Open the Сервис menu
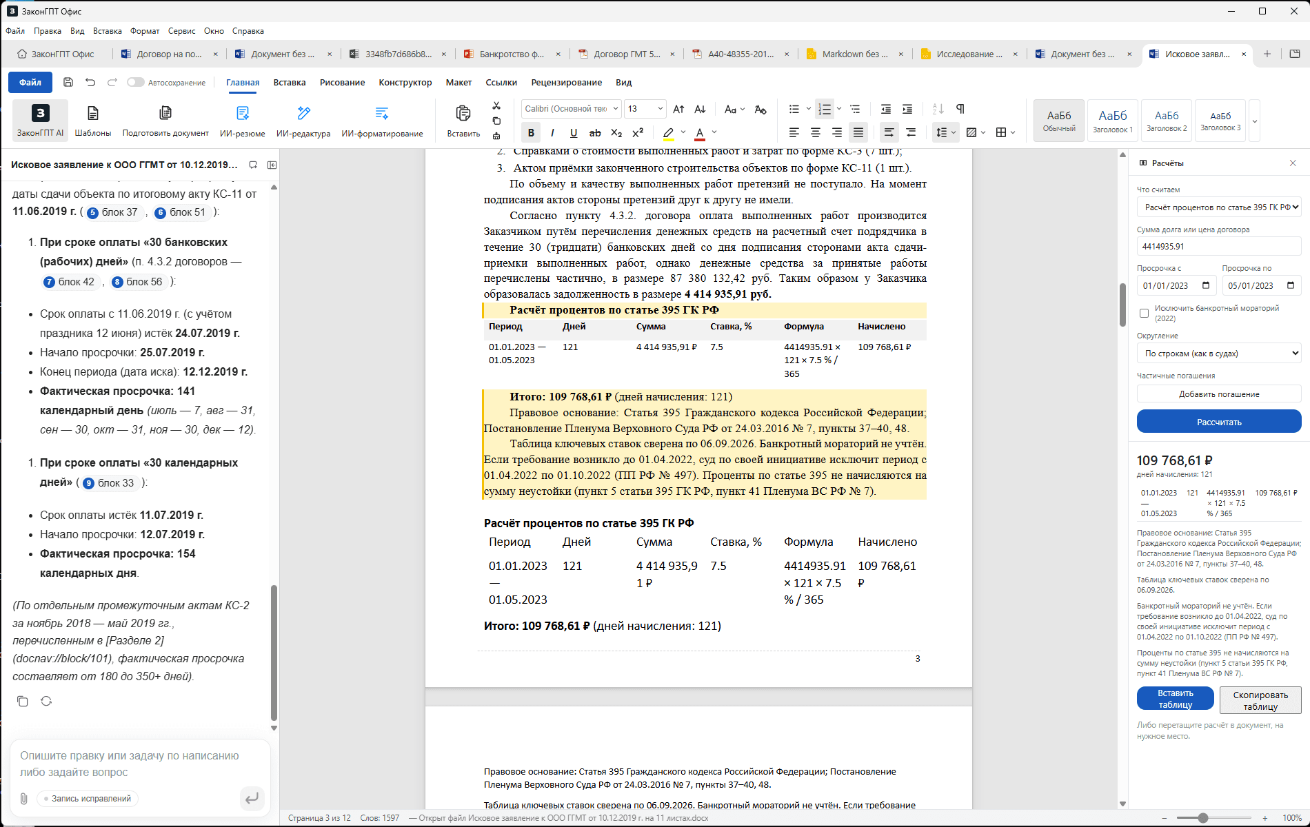Viewport: 1310px width, 827px height. (x=182, y=31)
